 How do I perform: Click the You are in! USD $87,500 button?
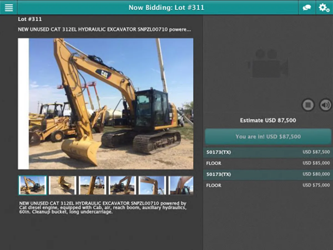tap(268, 136)
